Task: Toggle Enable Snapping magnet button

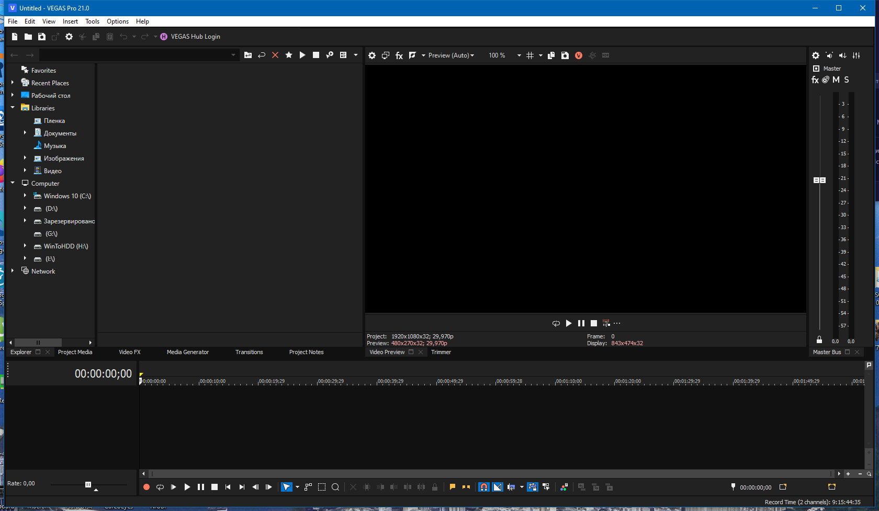Action: 484,487
